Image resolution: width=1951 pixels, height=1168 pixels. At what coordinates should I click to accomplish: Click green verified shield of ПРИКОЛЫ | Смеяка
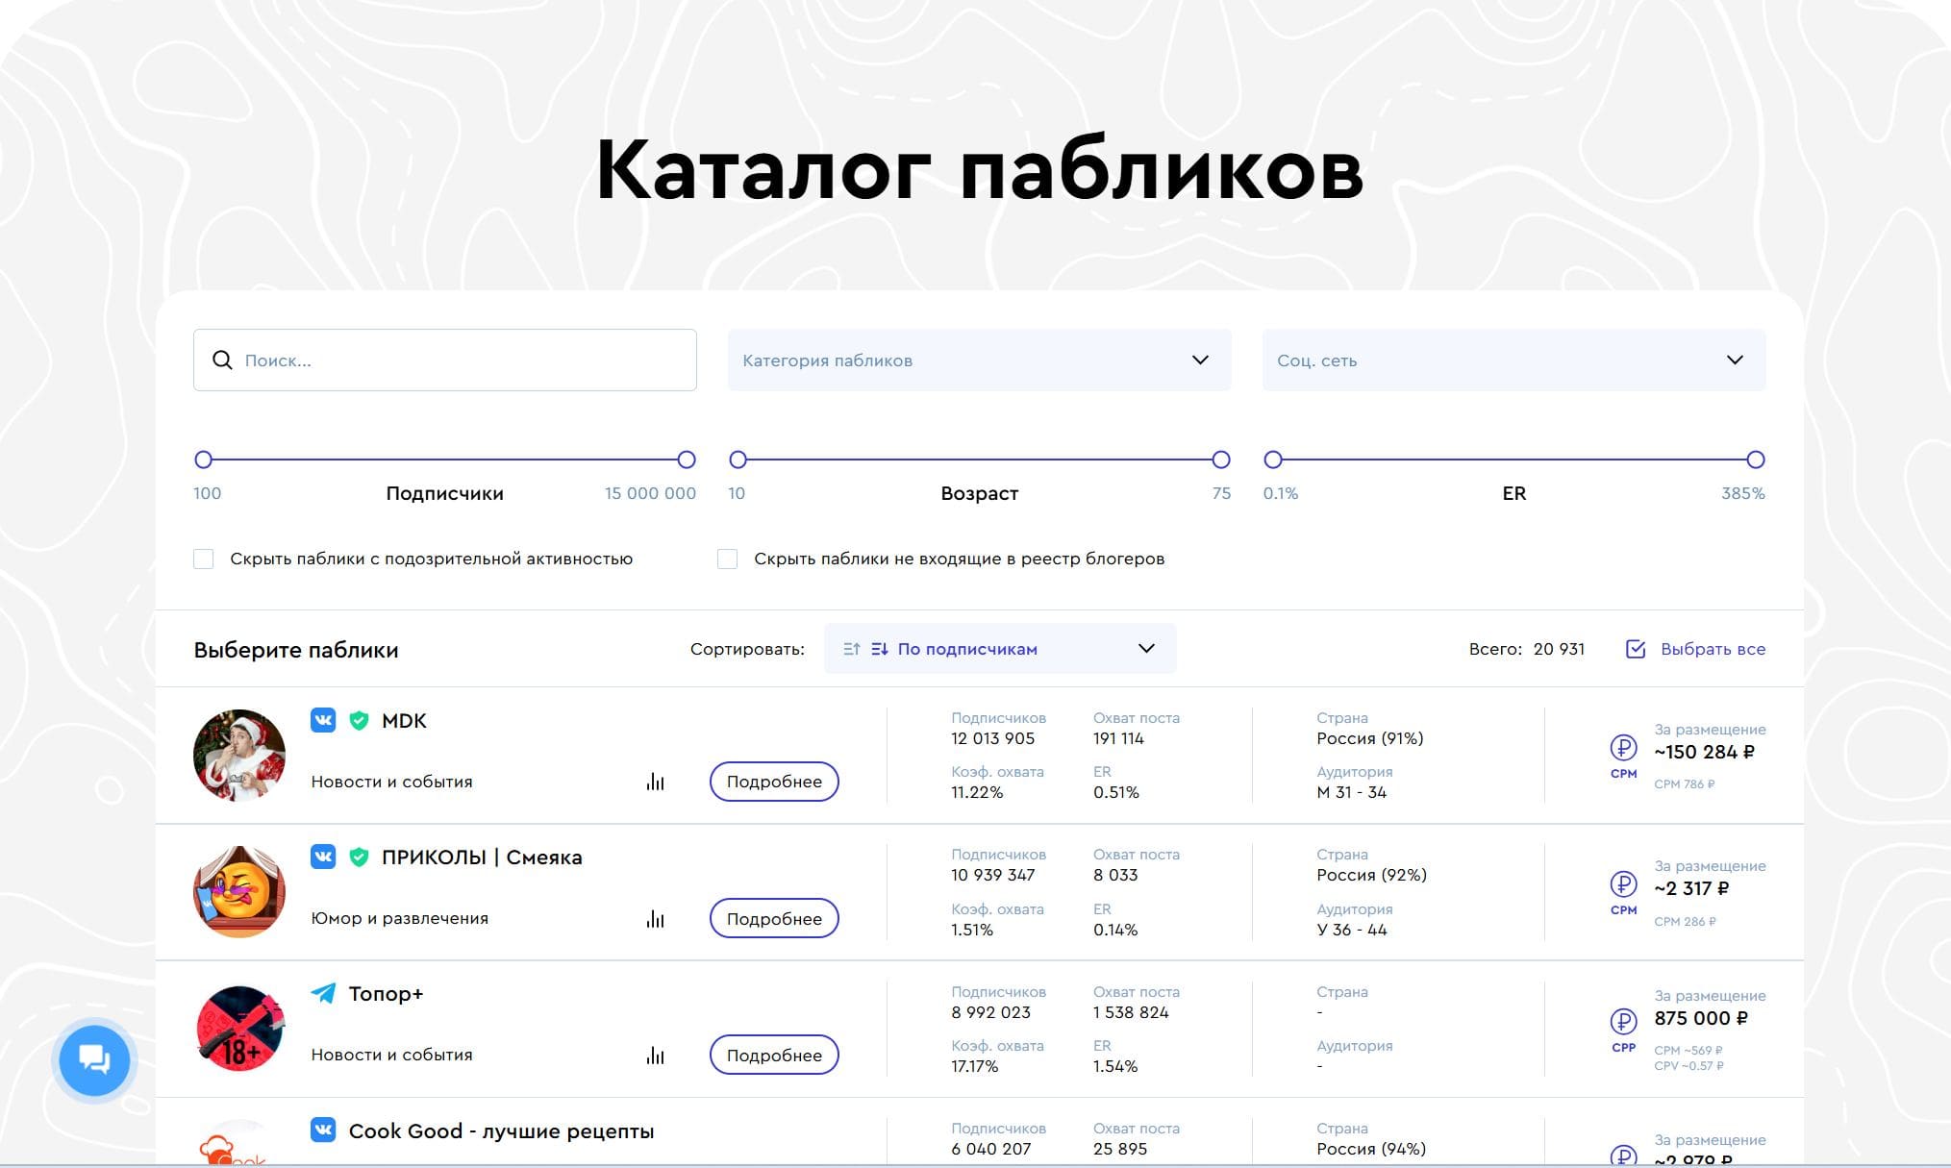359,857
